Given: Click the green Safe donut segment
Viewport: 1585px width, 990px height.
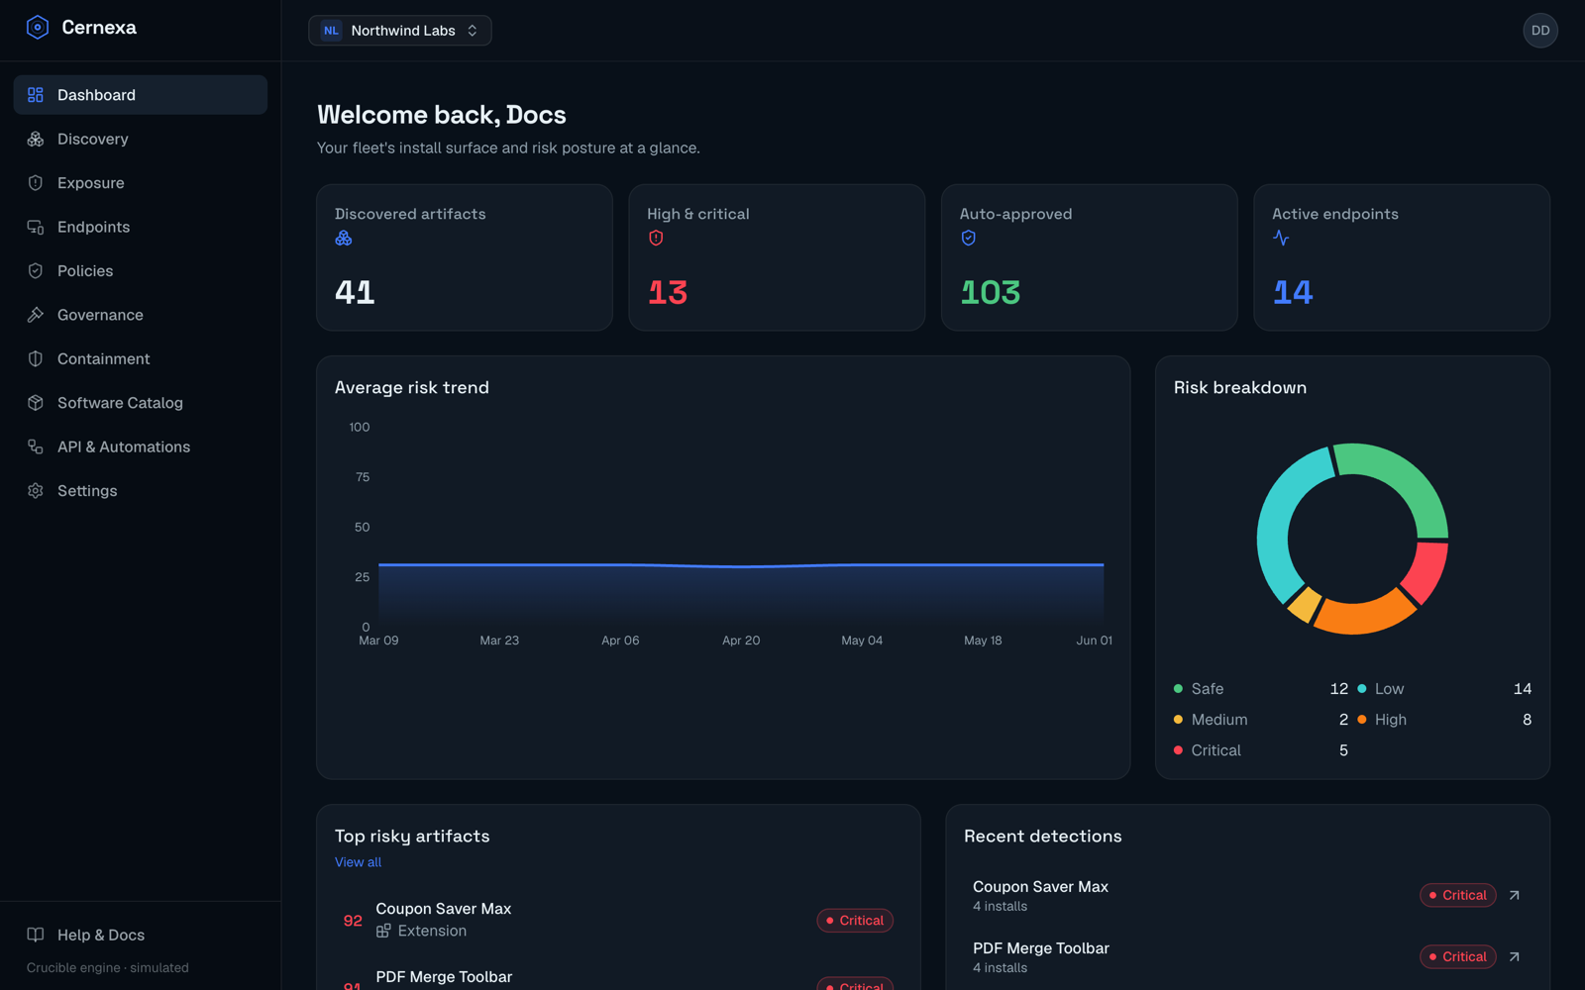Looking at the screenshot, I should [1406, 480].
